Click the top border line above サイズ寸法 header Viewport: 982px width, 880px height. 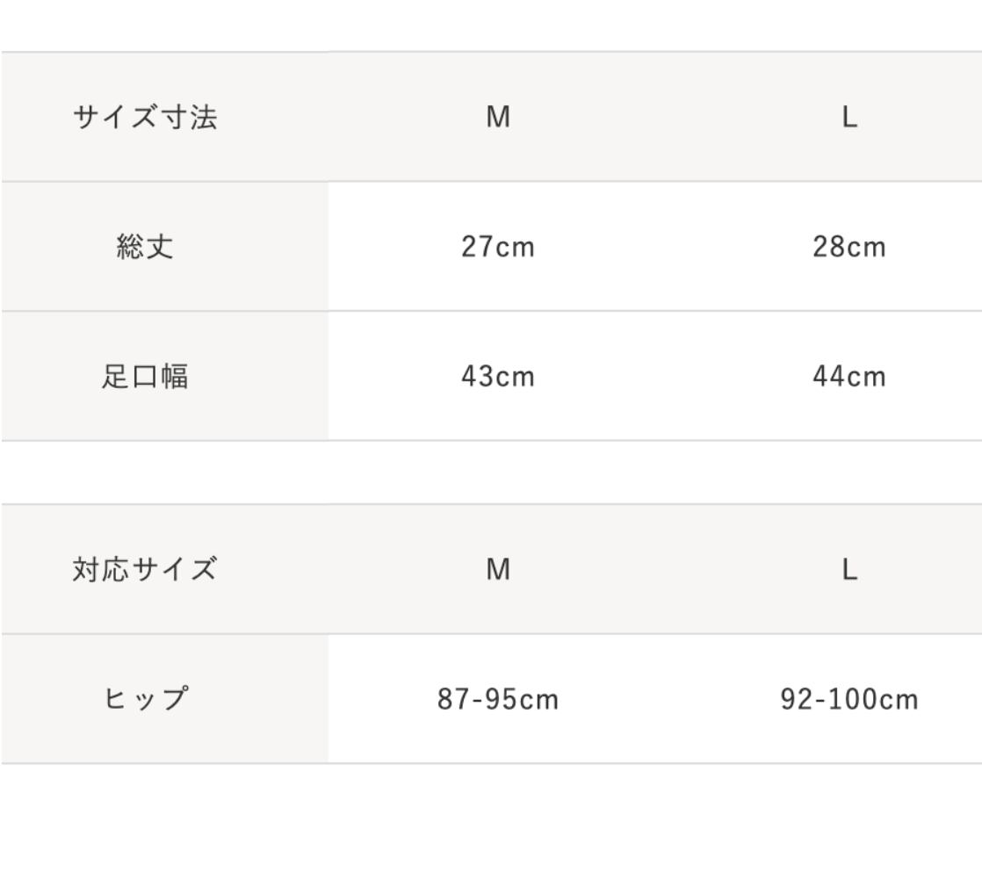point(491,51)
